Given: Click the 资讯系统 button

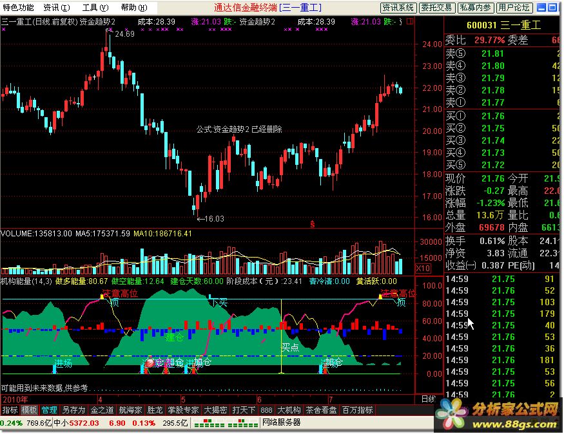Looking at the screenshot, I should tap(398, 8).
